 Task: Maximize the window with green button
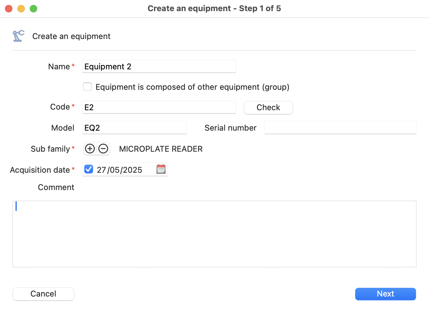33,9
